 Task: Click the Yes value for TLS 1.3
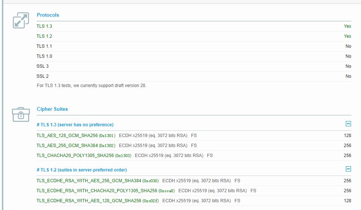tap(347, 26)
